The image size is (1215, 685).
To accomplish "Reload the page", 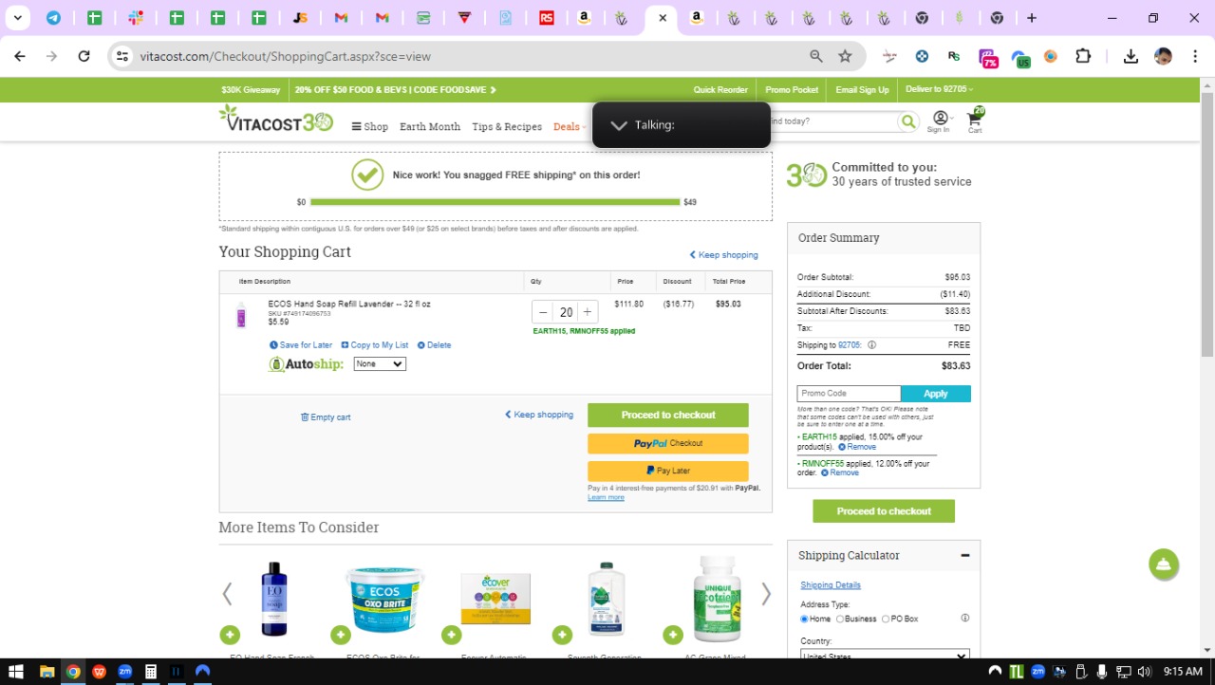I will 84,56.
